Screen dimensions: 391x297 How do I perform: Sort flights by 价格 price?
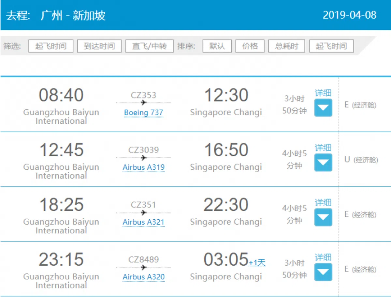tap(250, 46)
